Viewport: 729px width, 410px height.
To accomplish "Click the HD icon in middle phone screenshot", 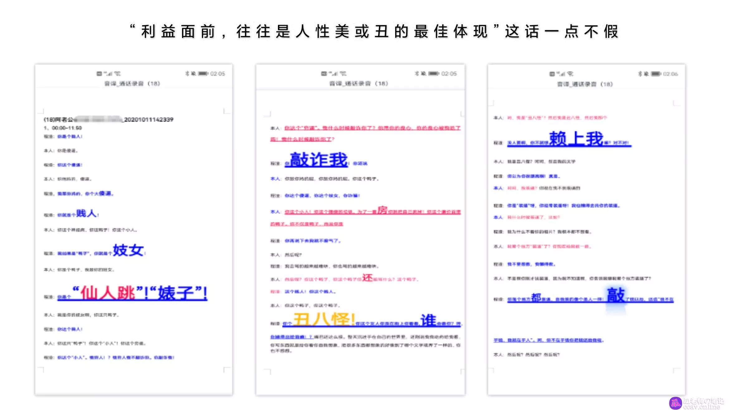I will [x=324, y=74].
